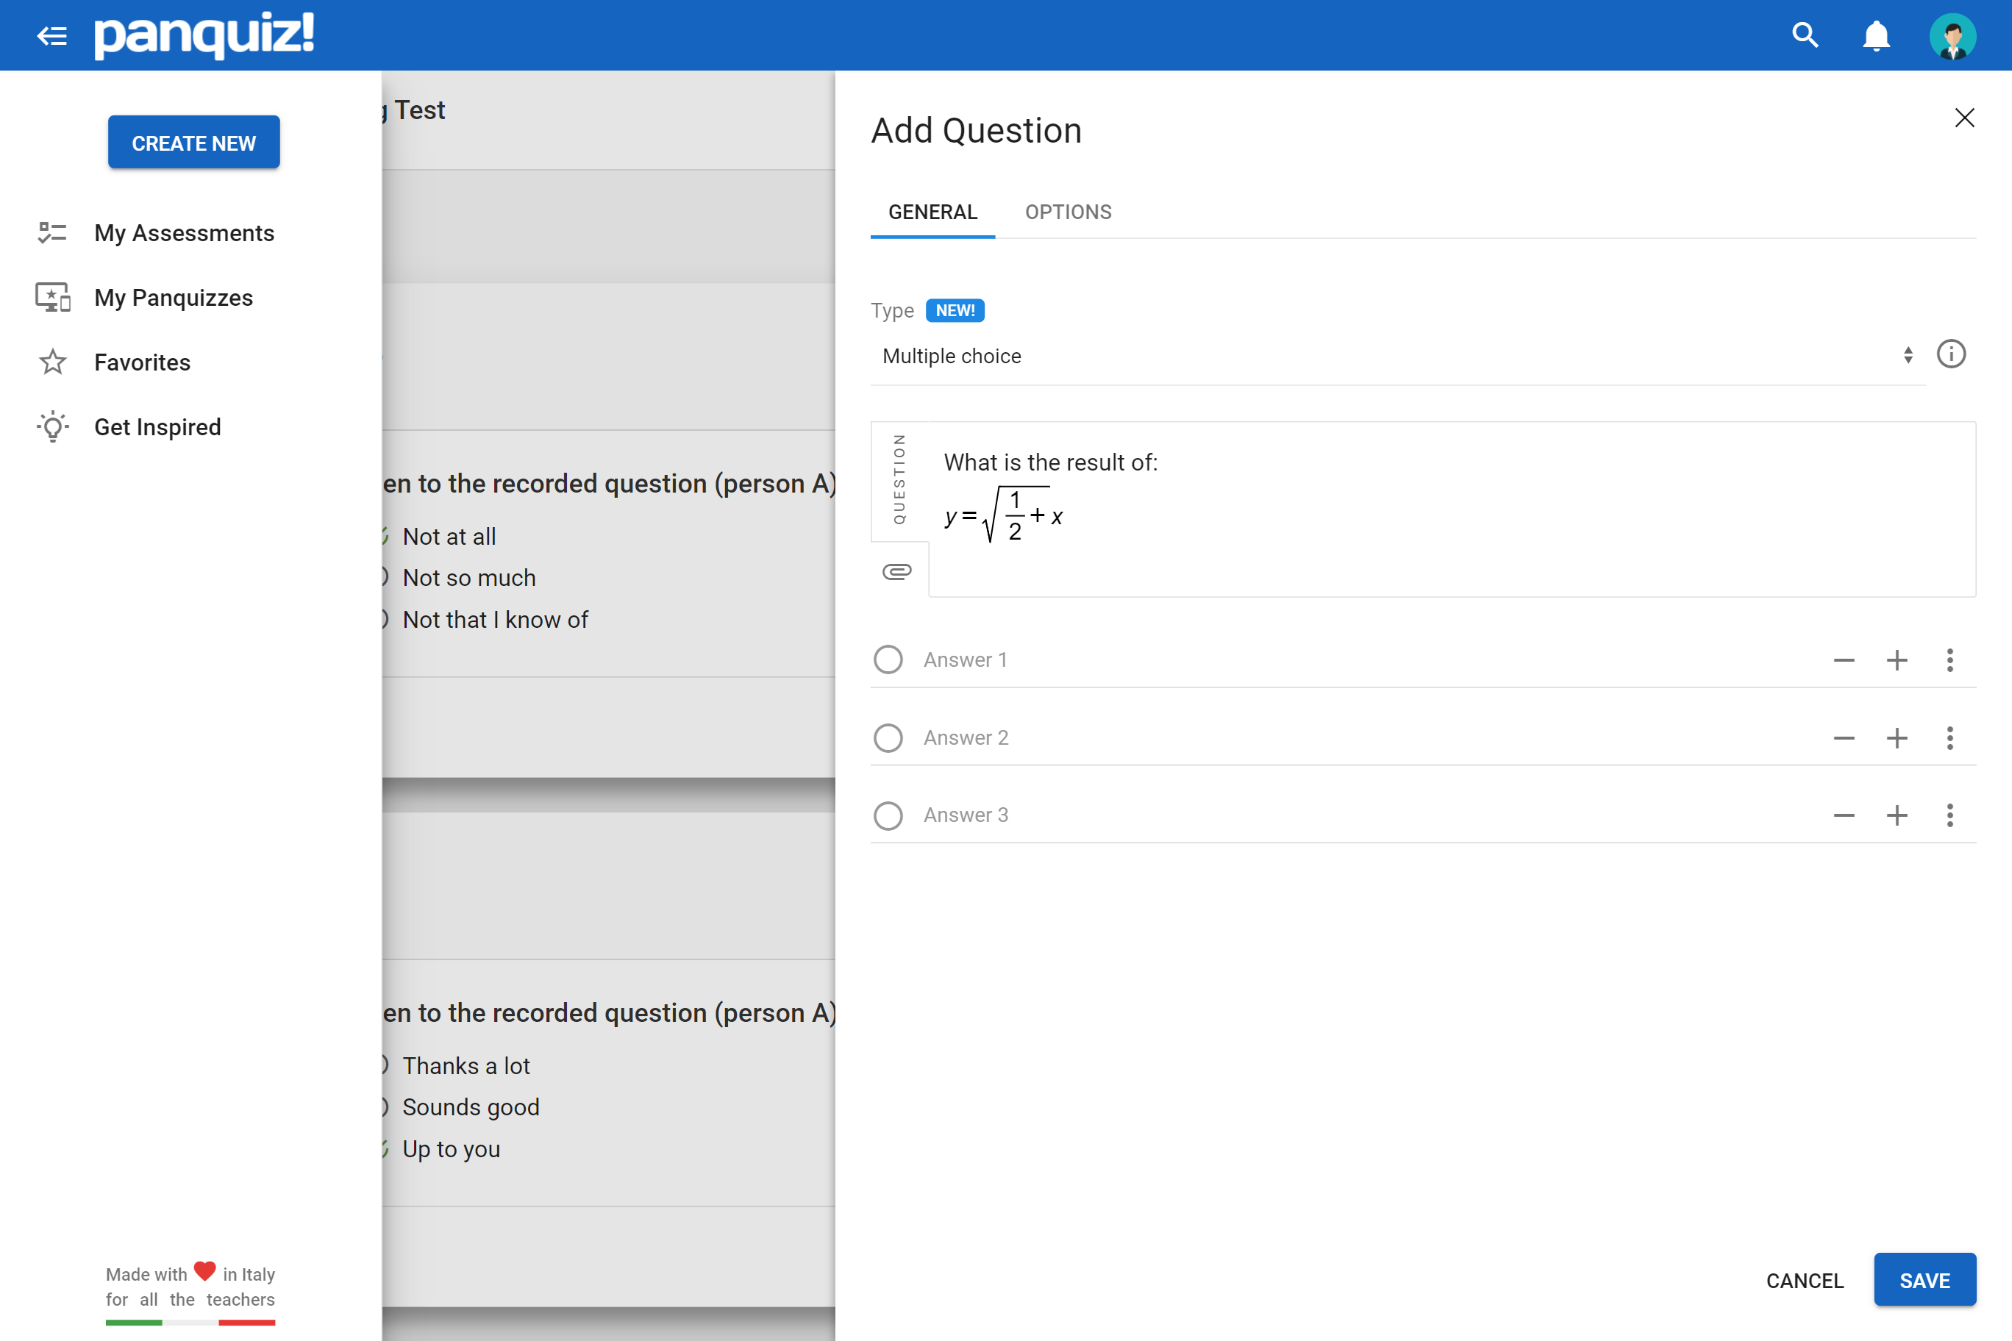
Task: Select 'Not that I know of' answer
Action: coord(496,619)
